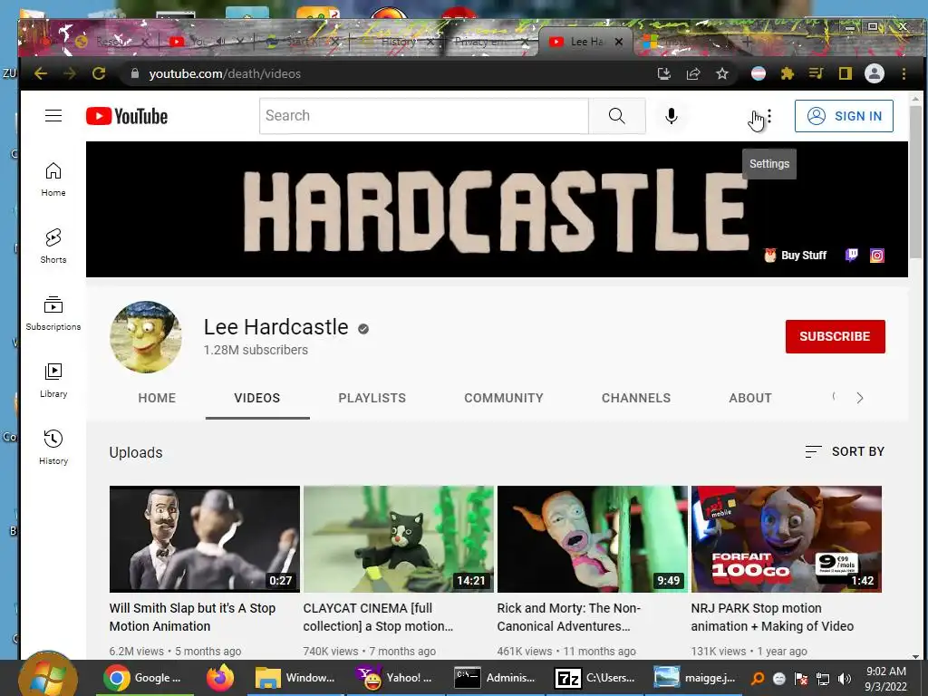Open the Chrome profile avatar
Screen dimensions: 928x696
(875, 73)
